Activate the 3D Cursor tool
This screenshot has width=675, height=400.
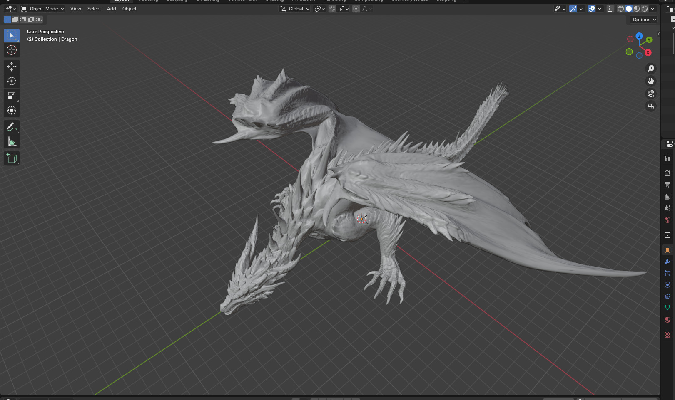pyautogui.click(x=12, y=50)
